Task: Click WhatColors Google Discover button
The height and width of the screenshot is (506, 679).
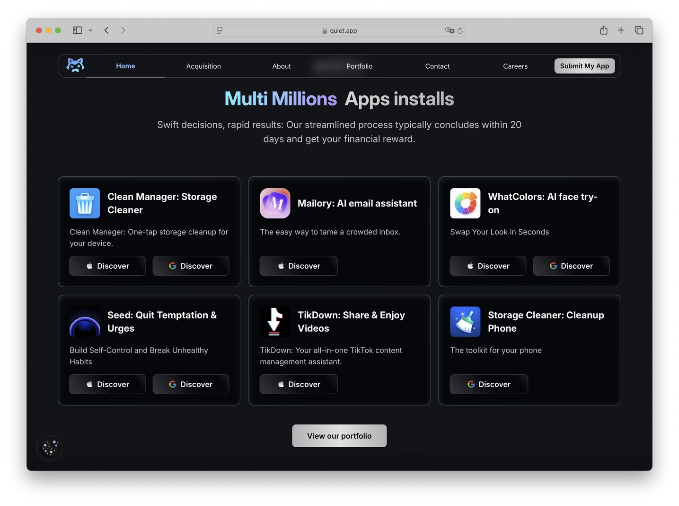Action: [571, 266]
